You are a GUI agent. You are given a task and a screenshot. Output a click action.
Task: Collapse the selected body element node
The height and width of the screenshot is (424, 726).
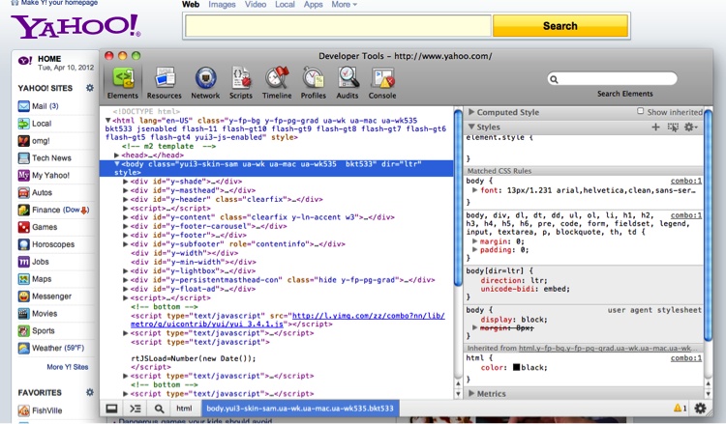tap(117, 164)
